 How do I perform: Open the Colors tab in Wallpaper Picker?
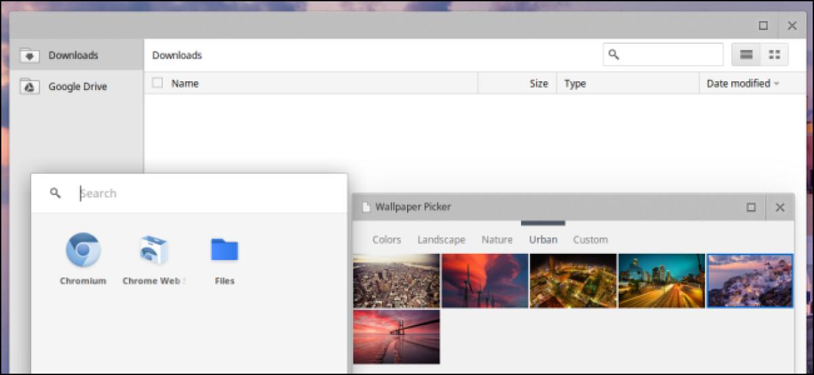click(387, 240)
